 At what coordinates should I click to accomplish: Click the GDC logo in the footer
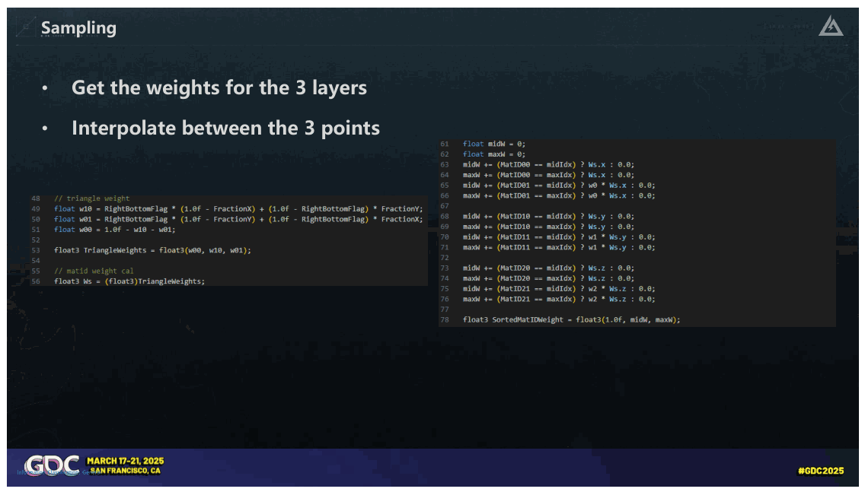click(x=53, y=465)
